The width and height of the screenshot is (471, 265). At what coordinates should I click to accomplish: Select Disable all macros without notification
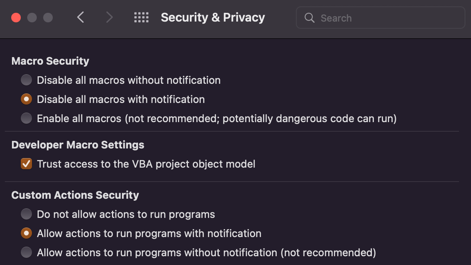tap(26, 80)
